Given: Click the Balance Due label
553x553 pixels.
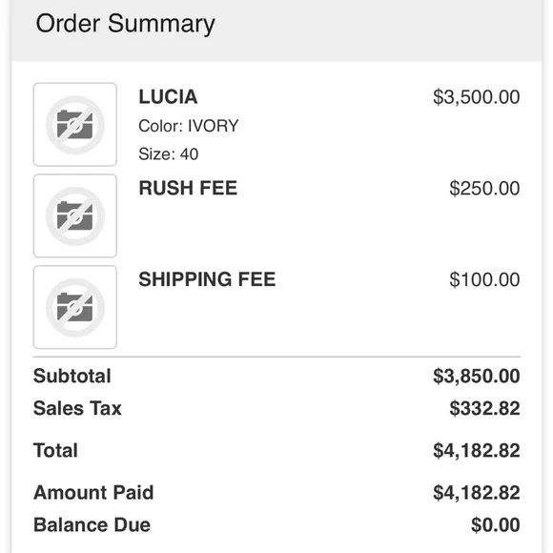Looking at the screenshot, I should tap(92, 524).
